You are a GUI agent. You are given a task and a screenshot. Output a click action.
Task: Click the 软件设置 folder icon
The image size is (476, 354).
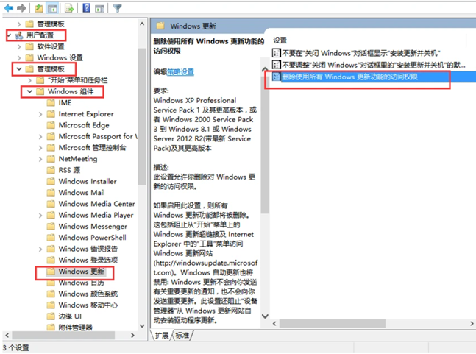(29, 46)
